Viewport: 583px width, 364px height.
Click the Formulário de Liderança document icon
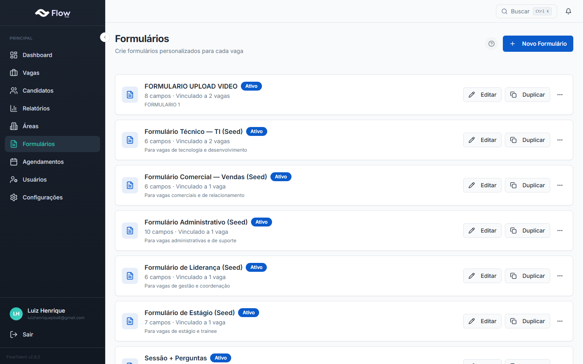(x=130, y=276)
